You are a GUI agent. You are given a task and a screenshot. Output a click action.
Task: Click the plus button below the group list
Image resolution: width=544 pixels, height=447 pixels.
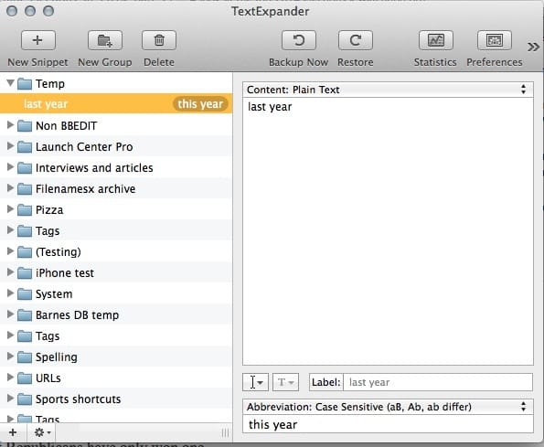[13, 432]
